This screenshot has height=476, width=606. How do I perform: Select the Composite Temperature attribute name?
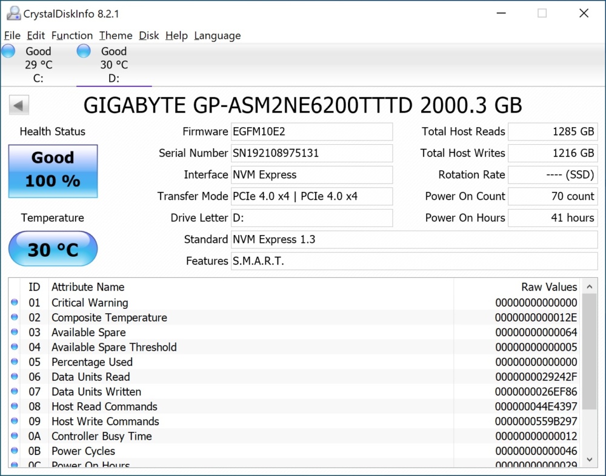click(109, 317)
